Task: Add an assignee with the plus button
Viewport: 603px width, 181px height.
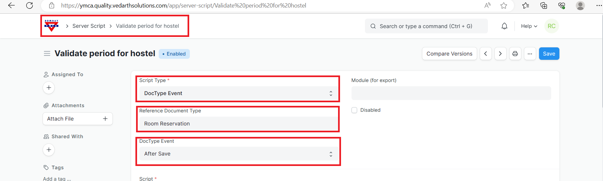Action: click(49, 88)
